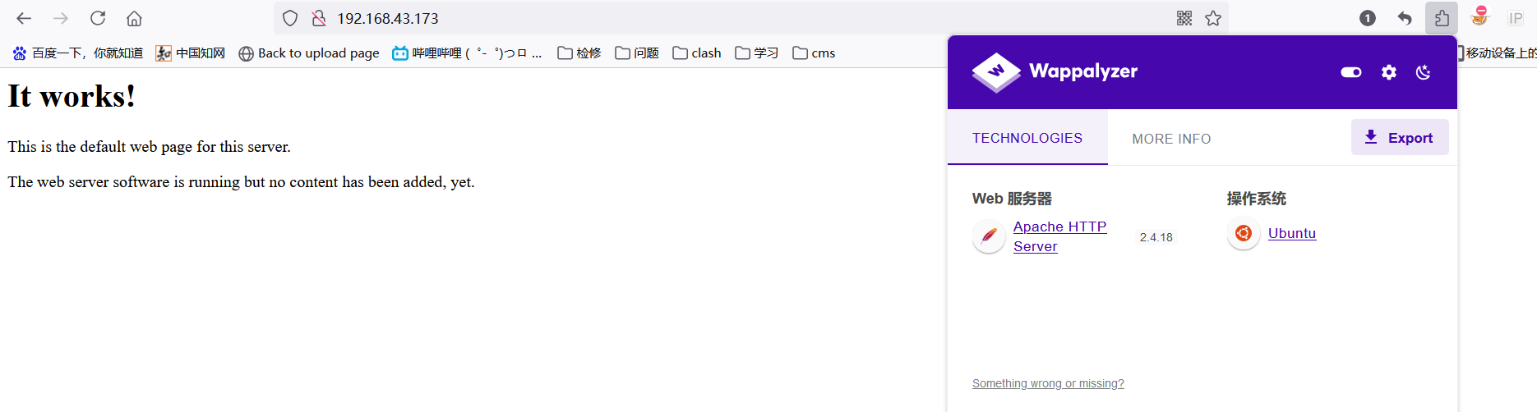Viewport: 1537px width, 412px height.
Task: Generate QR code for this page
Action: click(x=1184, y=18)
